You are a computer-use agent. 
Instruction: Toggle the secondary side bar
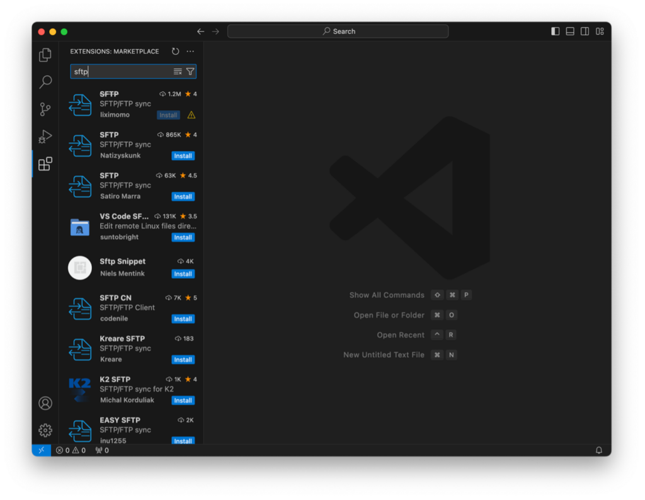point(585,31)
